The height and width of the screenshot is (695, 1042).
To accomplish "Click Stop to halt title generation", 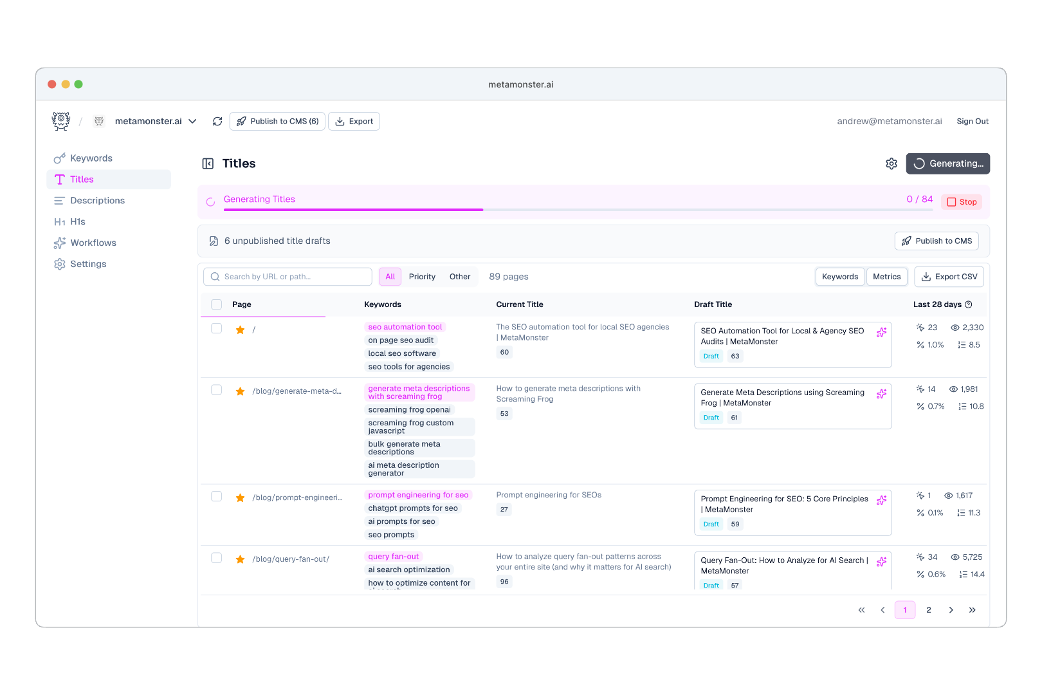I will click(x=962, y=201).
